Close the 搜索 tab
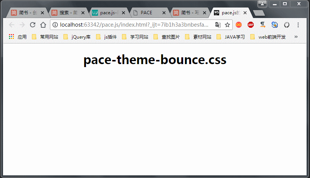Image resolution: width=310 pixels, height=178 pixels. pos(83,13)
